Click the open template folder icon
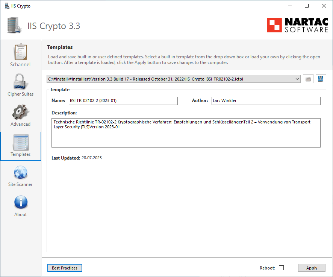Screen dimensions: 333x277 click(308, 79)
